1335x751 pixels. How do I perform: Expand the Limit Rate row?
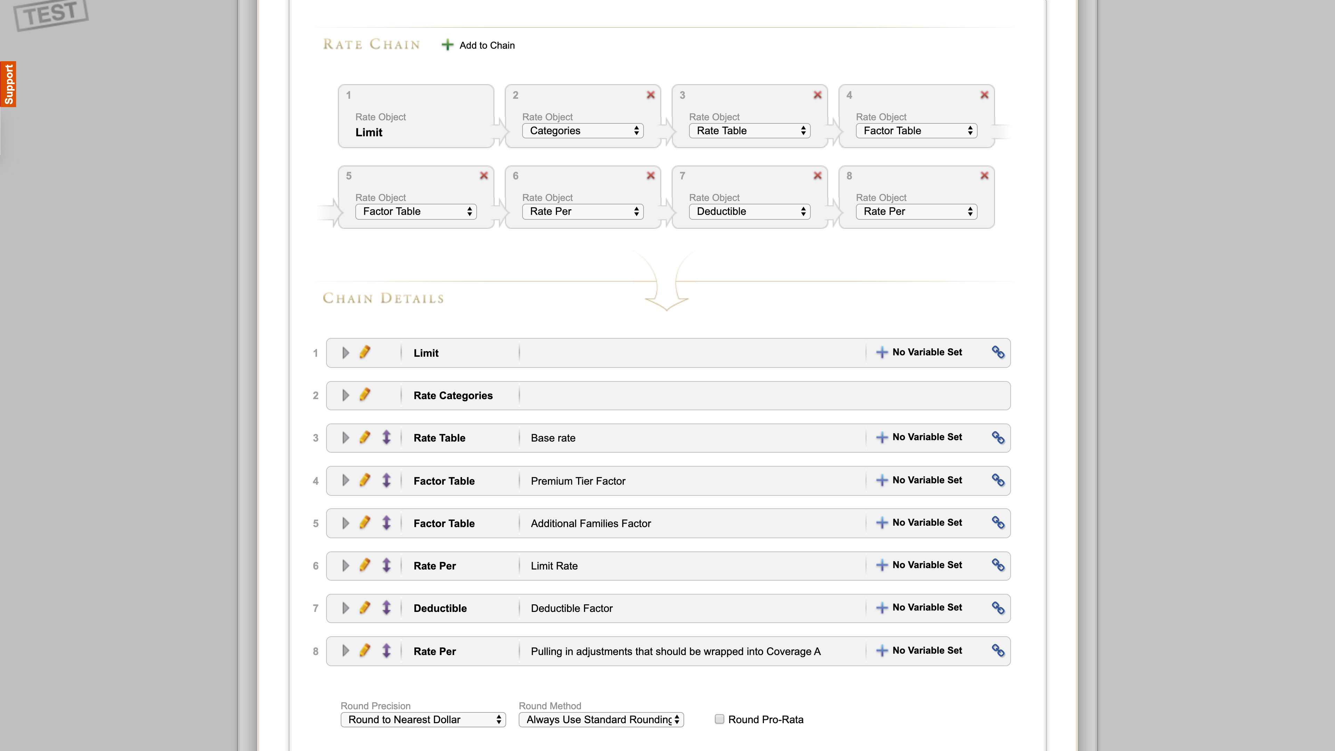pyautogui.click(x=346, y=565)
